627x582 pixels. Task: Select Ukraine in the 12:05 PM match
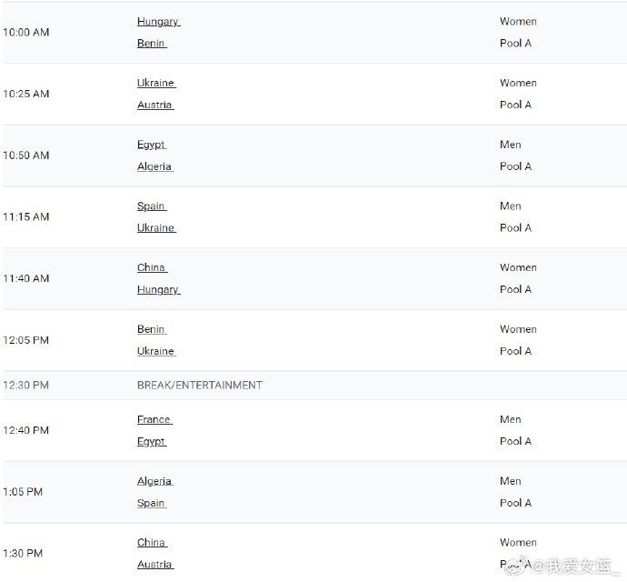click(155, 352)
